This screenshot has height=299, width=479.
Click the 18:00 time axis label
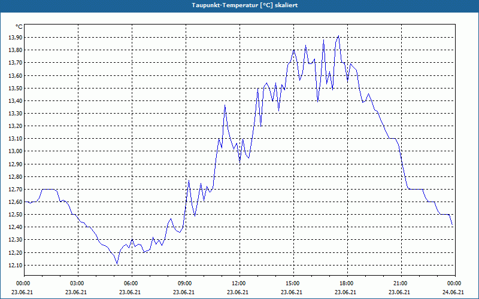347,283
